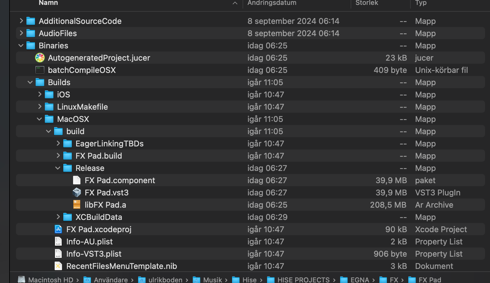Image resolution: width=490 pixels, height=283 pixels.
Task: Expand the XCBuildData folder
Action: tap(58, 217)
